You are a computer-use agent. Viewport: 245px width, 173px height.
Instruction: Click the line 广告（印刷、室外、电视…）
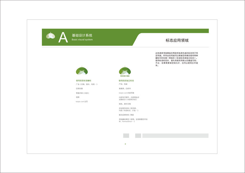pos(87,84)
